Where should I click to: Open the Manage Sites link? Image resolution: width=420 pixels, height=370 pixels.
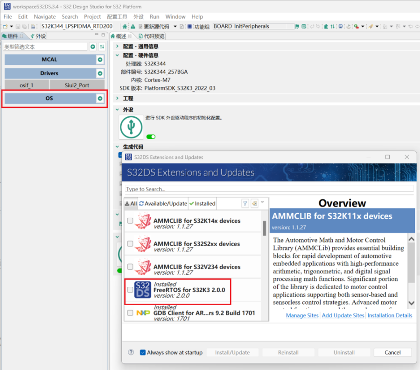[302, 315]
